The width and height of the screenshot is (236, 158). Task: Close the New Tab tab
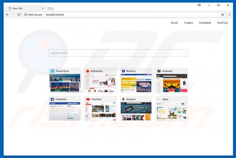(x=43, y=8)
